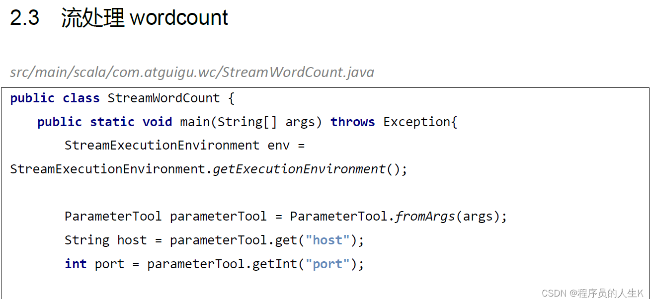The image size is (651, 303).
Task: Click the "static" keyword
Action: (112, 122)
